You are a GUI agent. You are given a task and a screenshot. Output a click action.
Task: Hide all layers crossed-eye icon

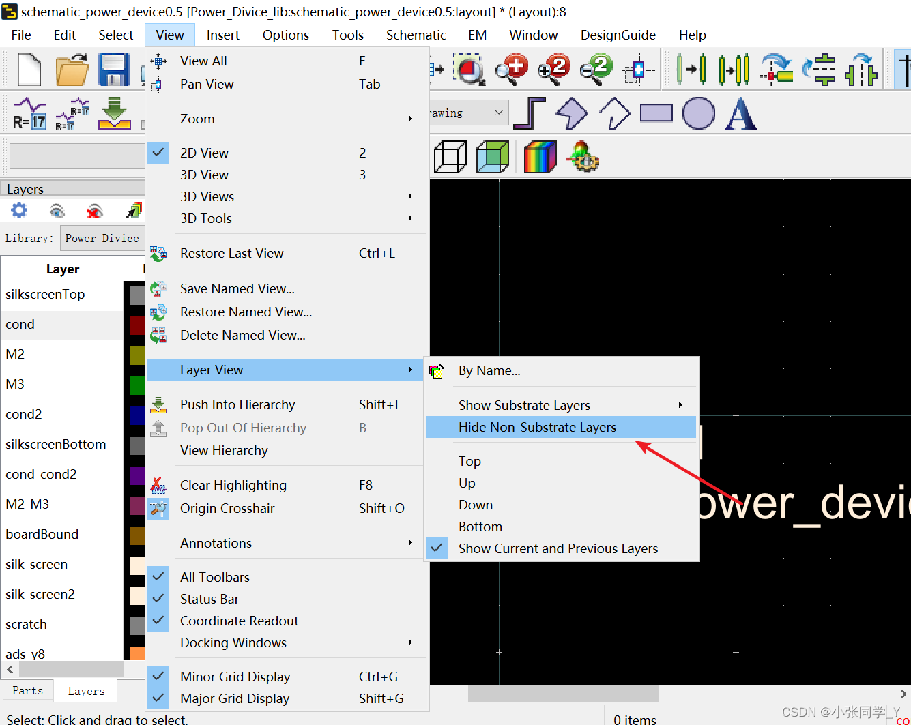(95, 211)
